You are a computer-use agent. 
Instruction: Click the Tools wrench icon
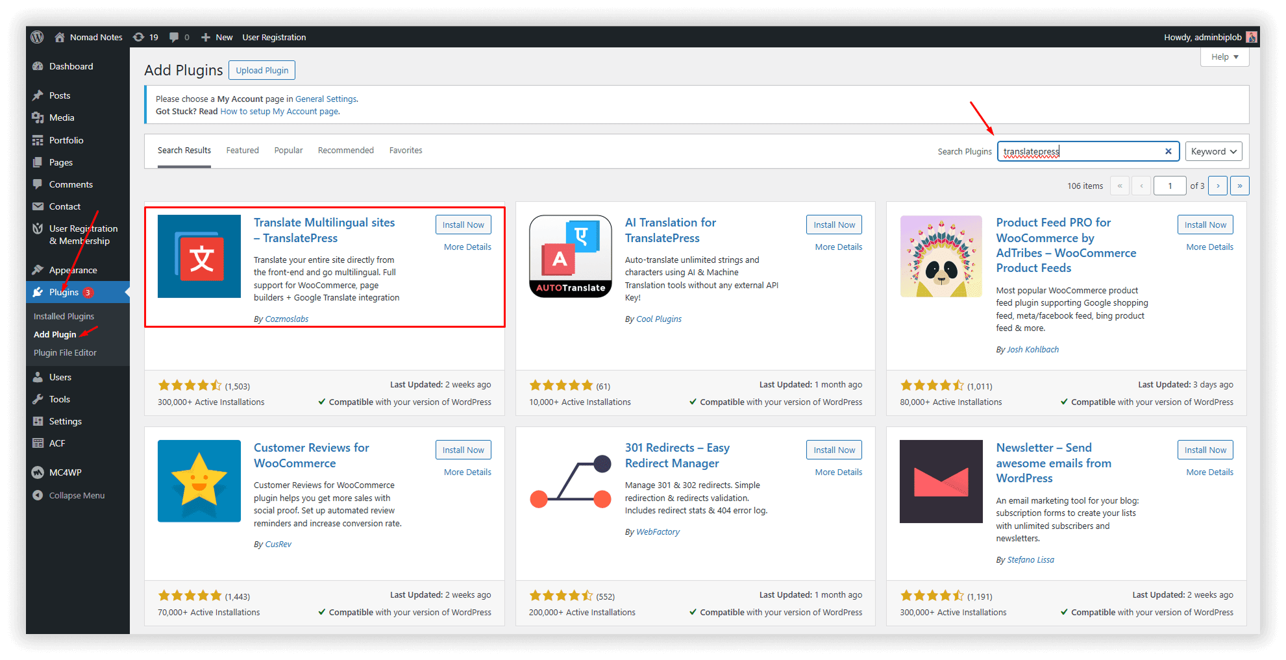click(x=38, y=399)
